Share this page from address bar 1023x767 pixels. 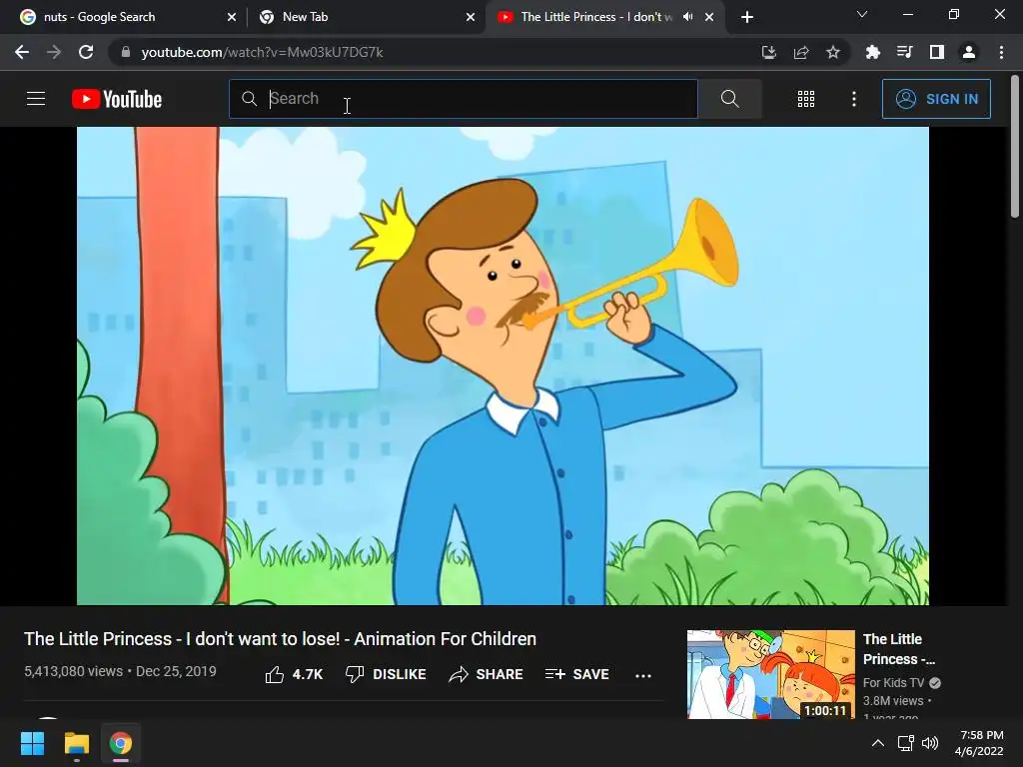pyautogui.click(x=801, y=52)
